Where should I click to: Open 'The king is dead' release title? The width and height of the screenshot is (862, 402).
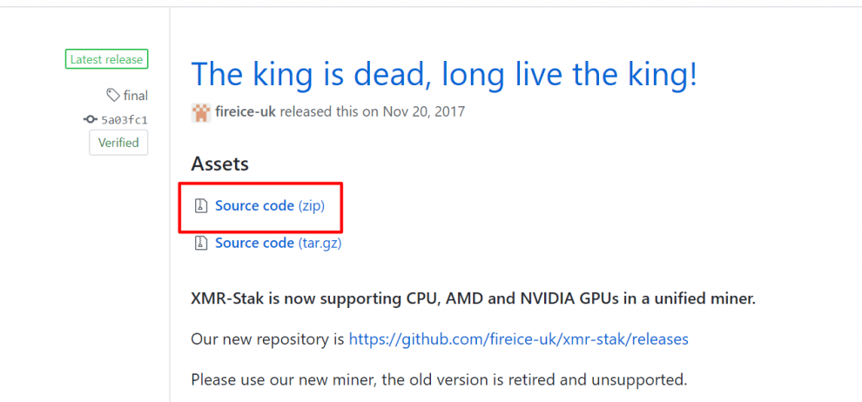click(x=444, y=74)
